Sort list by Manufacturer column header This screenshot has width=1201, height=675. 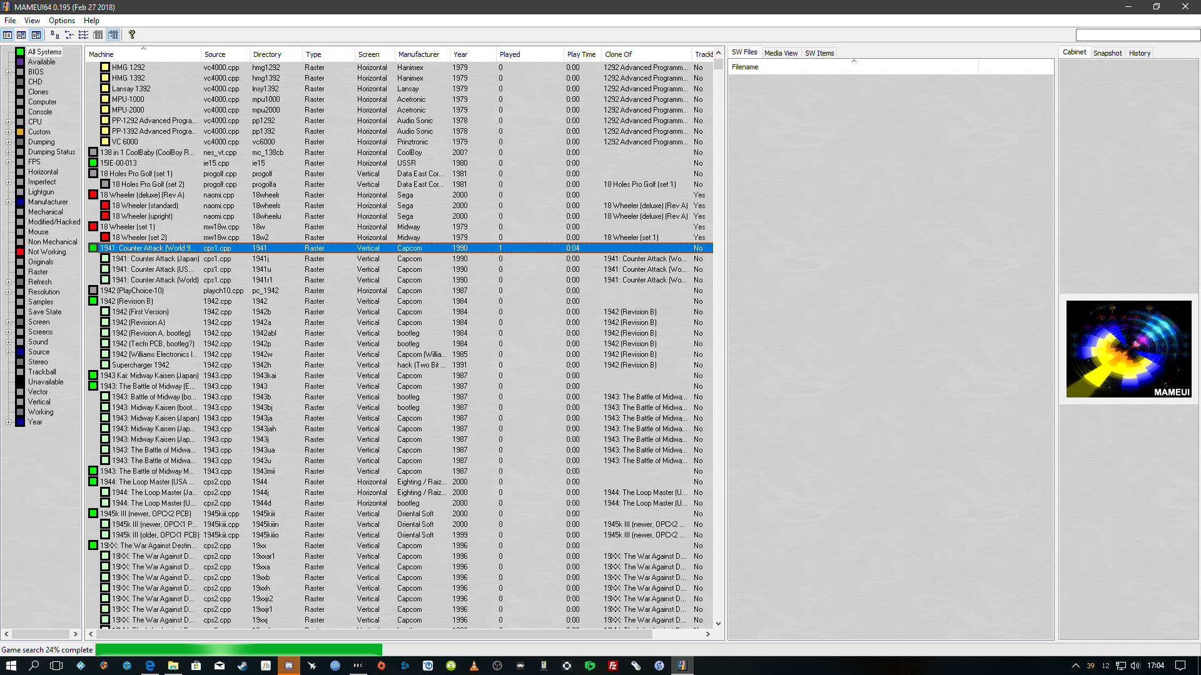pyautogui.click(x=422, y=54)
